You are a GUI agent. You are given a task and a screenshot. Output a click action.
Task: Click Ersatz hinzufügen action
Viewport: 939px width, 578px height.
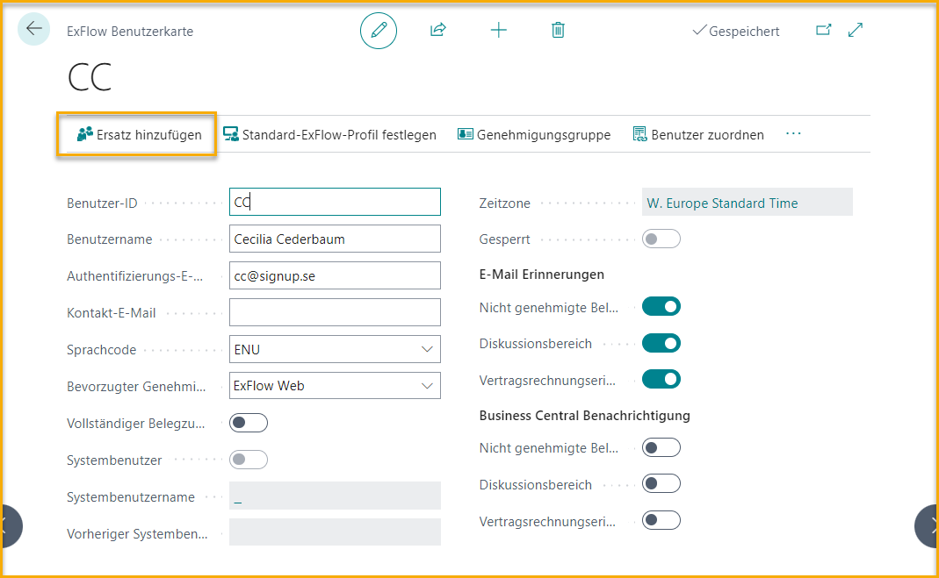tap(140, 134)
